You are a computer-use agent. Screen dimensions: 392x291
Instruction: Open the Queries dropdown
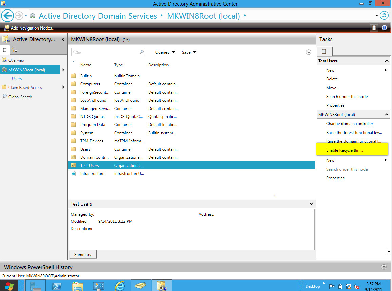(x=165, y=52)
